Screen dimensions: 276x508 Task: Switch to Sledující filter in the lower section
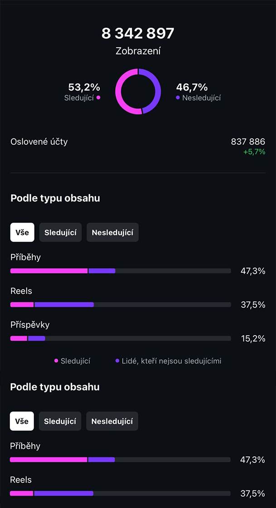pos(60,421)
